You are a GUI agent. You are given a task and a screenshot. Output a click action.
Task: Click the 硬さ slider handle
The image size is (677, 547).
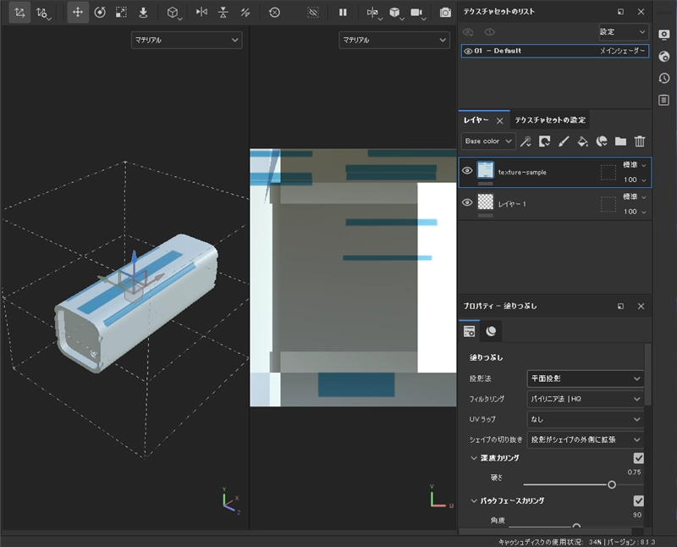pyautogui.click(x=611, y=485)
